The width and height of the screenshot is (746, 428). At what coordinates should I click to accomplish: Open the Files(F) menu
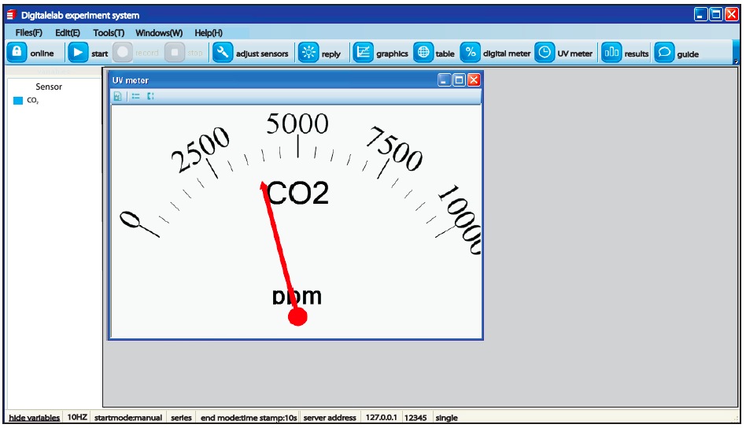tap(29, 33)
